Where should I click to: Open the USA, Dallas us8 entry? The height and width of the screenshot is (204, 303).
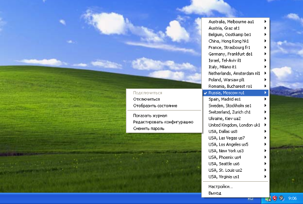tap(235, 131)
